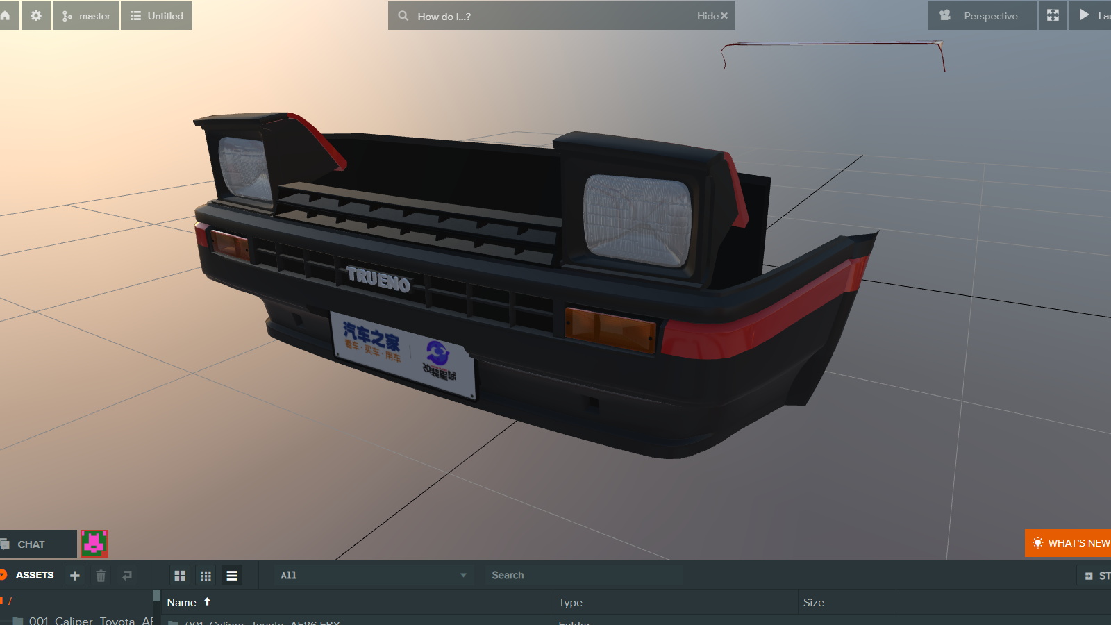Screen dimensions: 1111x625
Task: Toggle fullscreen viewport mode
Action: click(1053, 15)
